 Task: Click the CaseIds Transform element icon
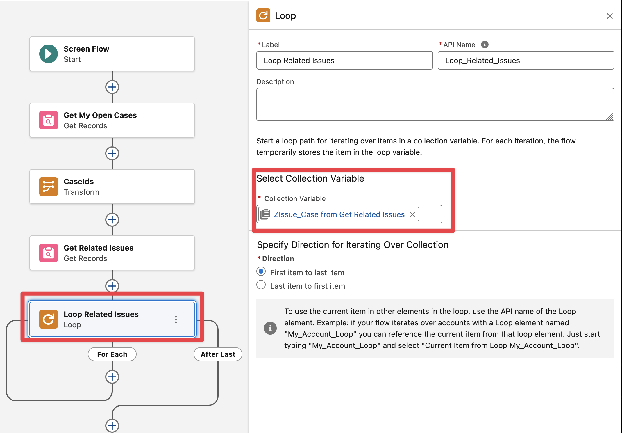(x=49, y=187)
